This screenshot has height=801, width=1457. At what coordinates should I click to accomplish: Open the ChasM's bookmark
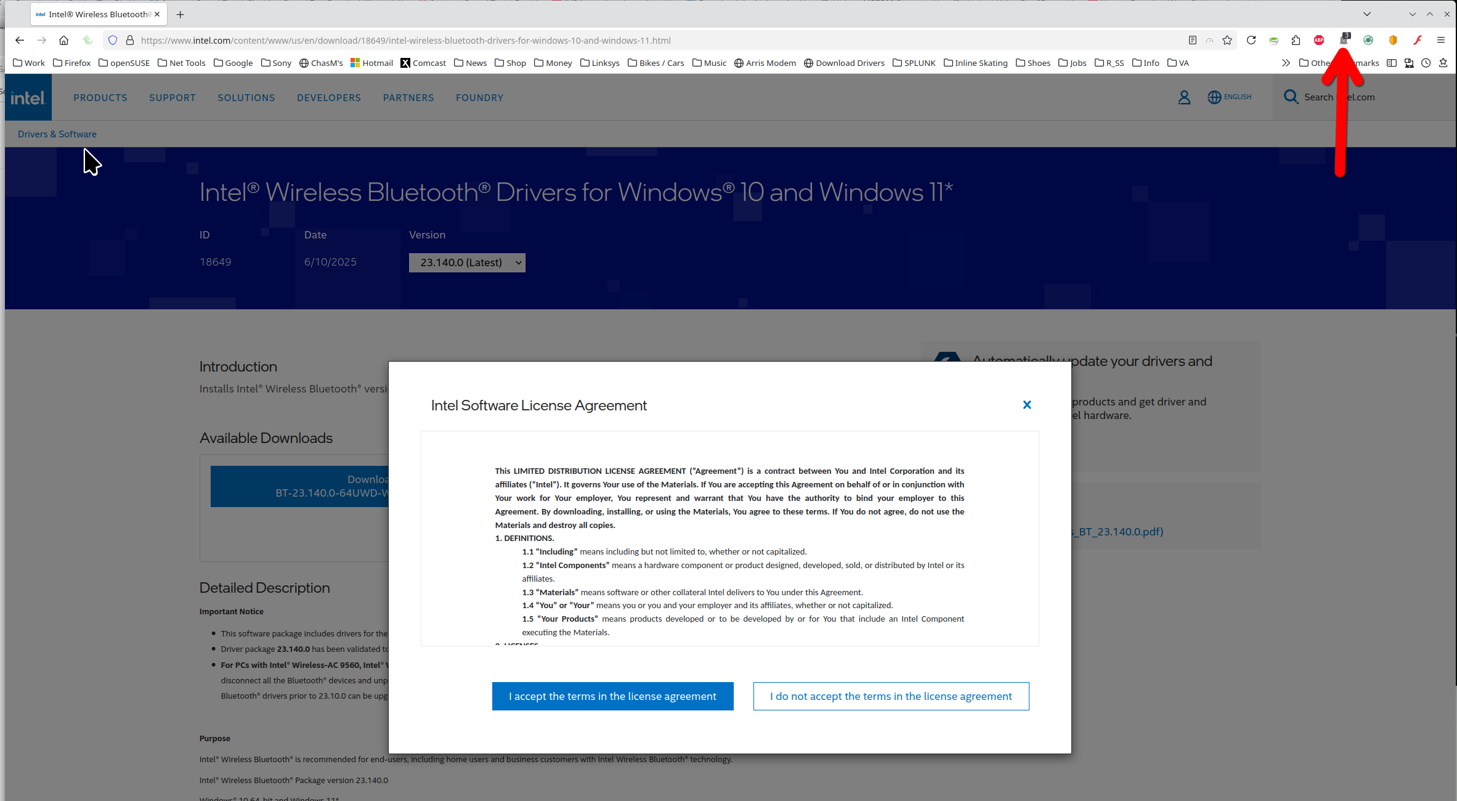321,63
